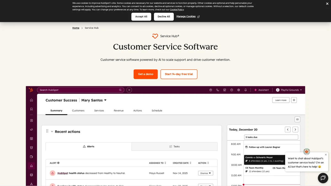Open the settings gear in purple top bar
Image resolution: width=331 pixels, height=186 pixels.
(x=239, y=90)
